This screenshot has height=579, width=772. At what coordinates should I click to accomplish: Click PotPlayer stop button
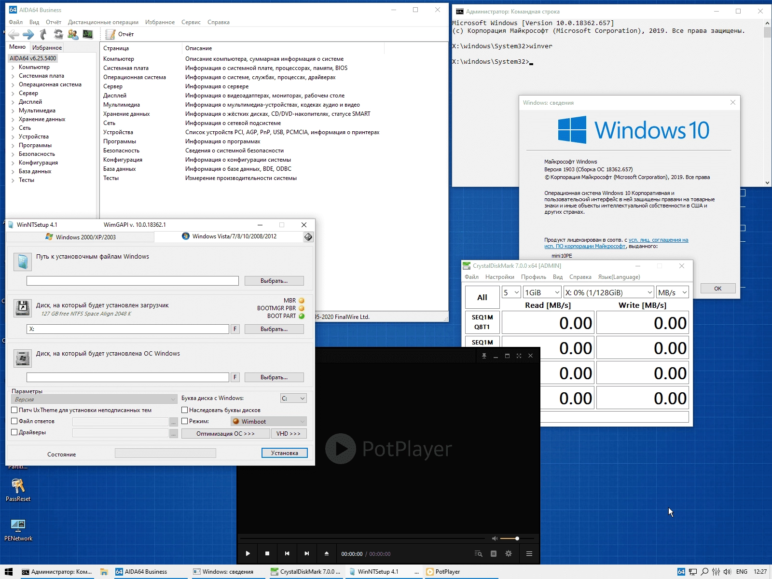click(x=267, y=553)
